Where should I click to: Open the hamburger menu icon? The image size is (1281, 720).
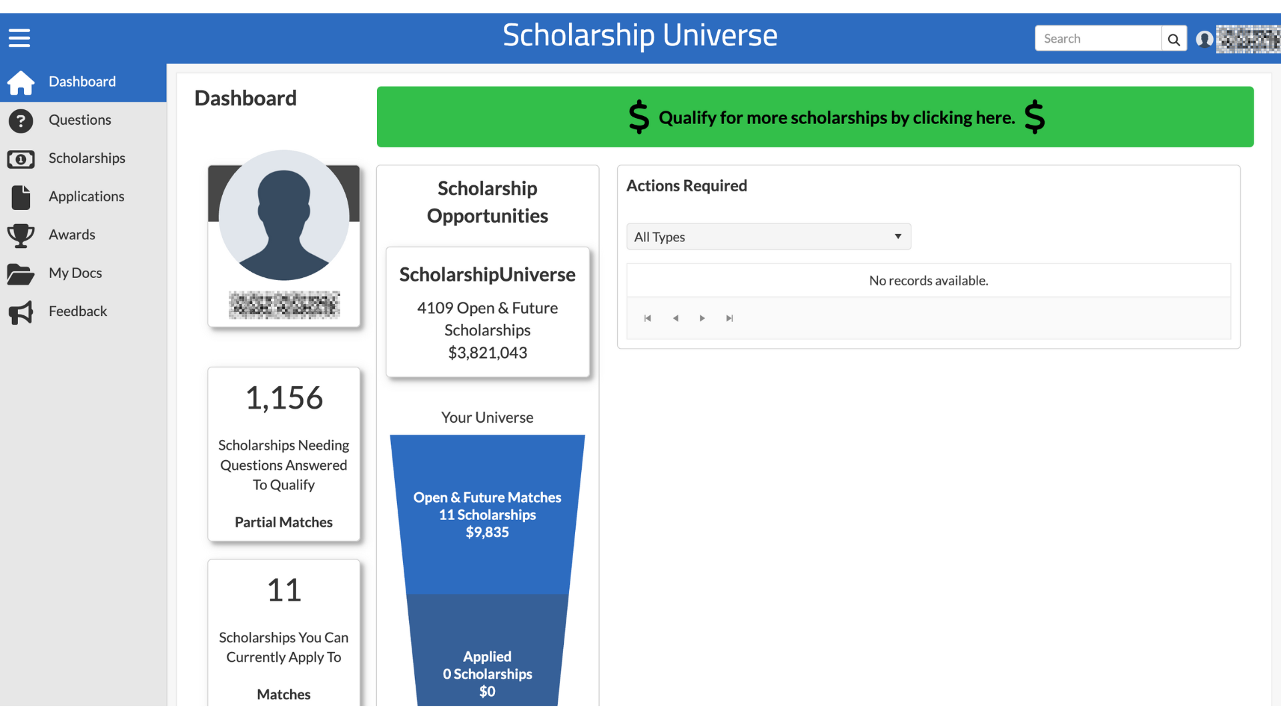(19, 38)
